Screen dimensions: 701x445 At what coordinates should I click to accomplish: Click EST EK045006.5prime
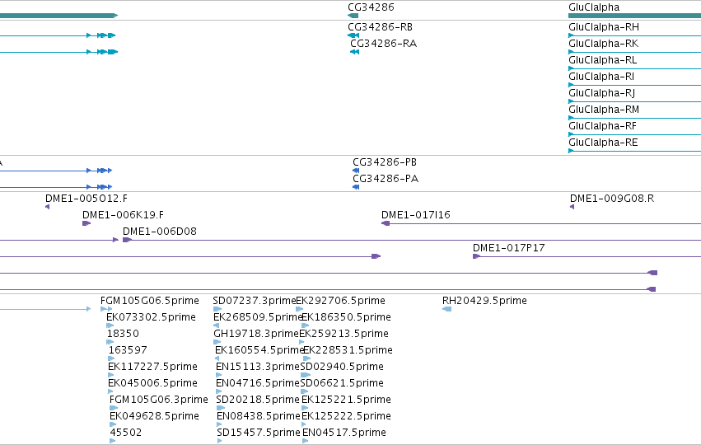pos(153,383)
